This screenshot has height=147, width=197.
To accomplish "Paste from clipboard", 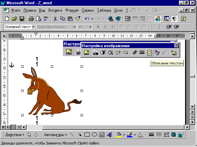I will pos(70,19).
